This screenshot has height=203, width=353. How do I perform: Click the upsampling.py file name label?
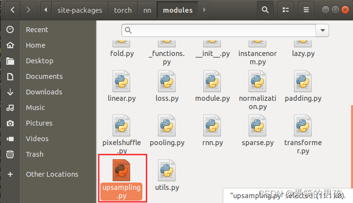[121, 191]
